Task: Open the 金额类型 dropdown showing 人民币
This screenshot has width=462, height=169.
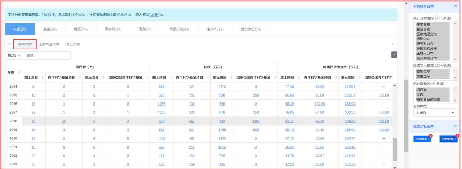Action: [435, 112]
